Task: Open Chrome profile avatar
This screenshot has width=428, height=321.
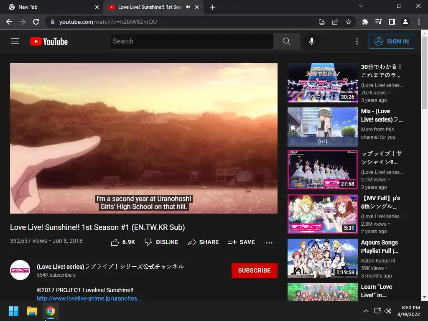Action: point(405,22)
